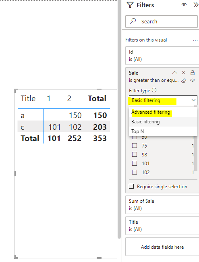Click the cell showing 102
The image size is (199, 262).
75,127
